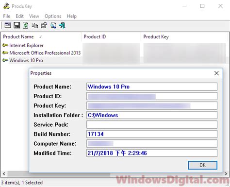Screen dimensions: 230x187
Task: Sort by Product ID column header
Action: (111, 37)
